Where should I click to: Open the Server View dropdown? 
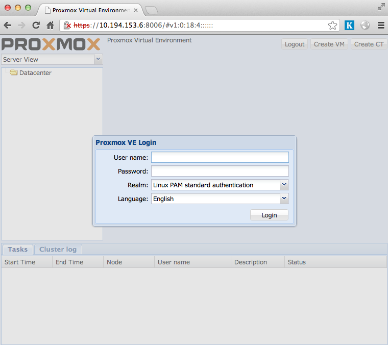point(98,59)
